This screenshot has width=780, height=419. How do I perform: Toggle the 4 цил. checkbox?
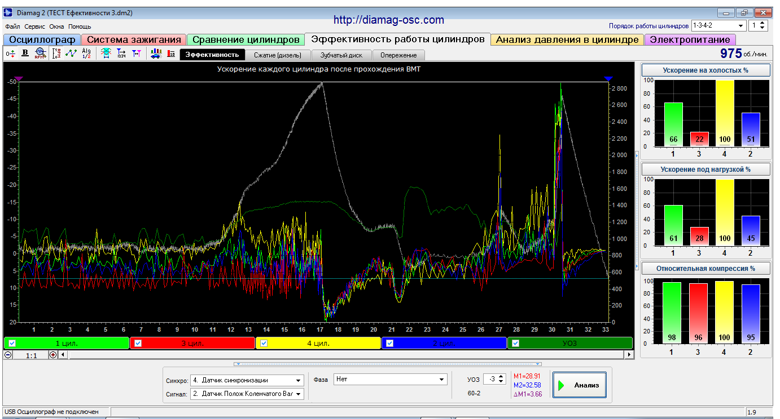coord(264,343)
